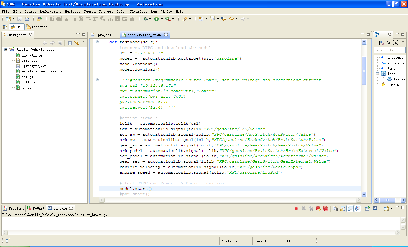This screenshot has height=247, width=408.
Task: Click the Clear Console icon
Action: tap(335, 208)
